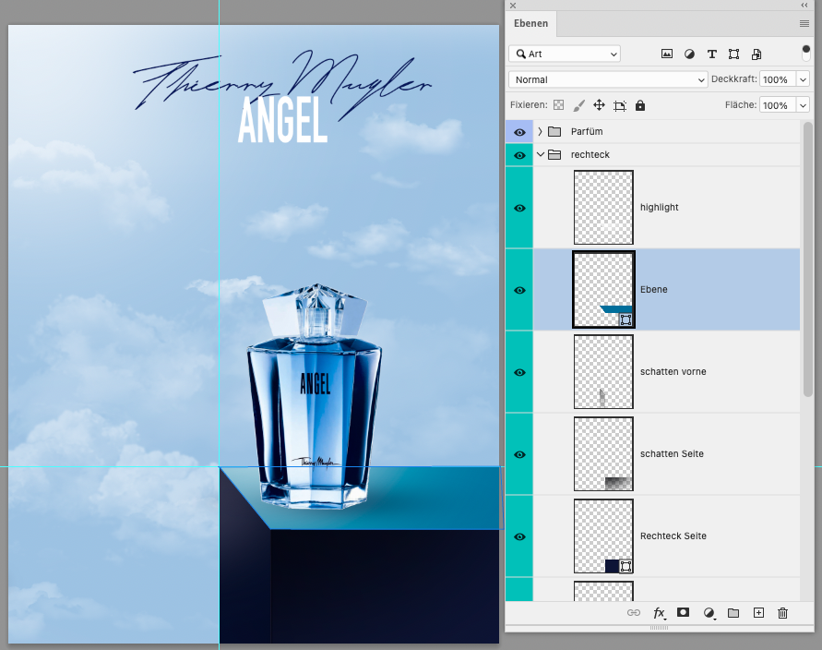This screenshot has width=822, height=650.
Task: Click the adjustment layer filter icon
Action: (689, 54)
